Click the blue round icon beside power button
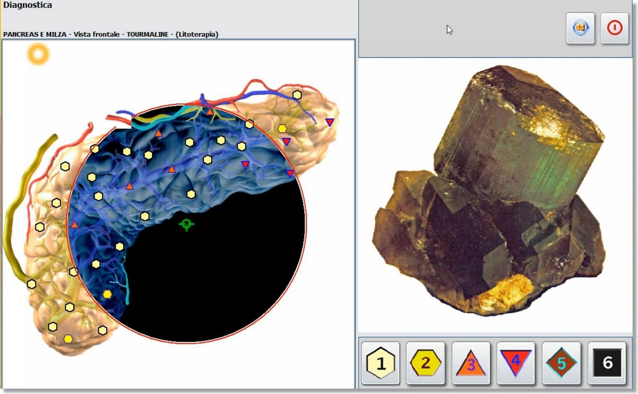Viewport: 638px width, 394px height. pyautogui.click(x=580, y=28)
